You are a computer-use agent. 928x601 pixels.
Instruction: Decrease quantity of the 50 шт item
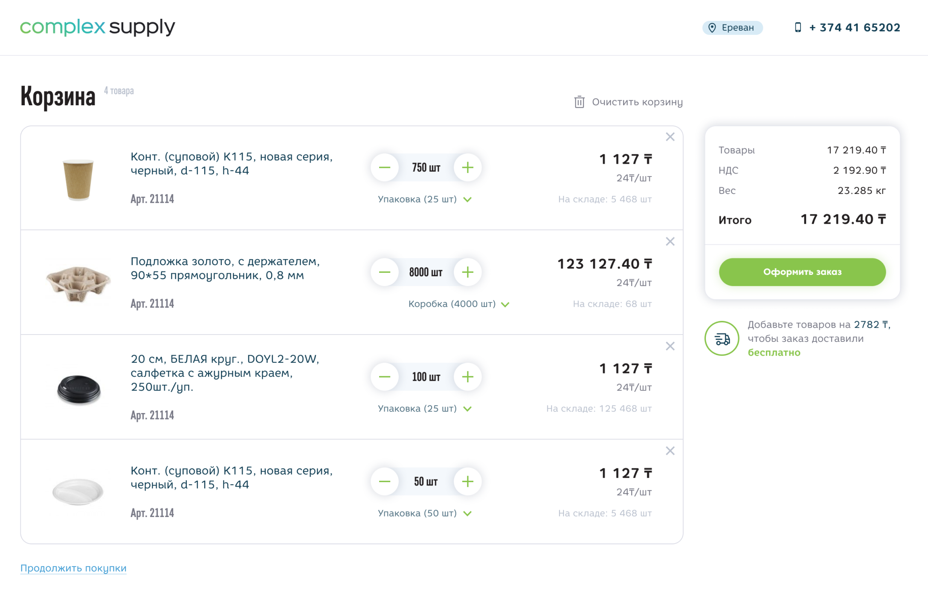[385, 482]
